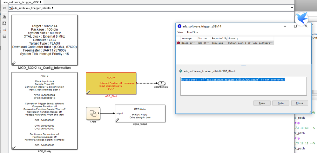The width and height of the screenshot is (317, 153).
Task: Click the link badge on Digital_Output block
Action: (117, 120)
